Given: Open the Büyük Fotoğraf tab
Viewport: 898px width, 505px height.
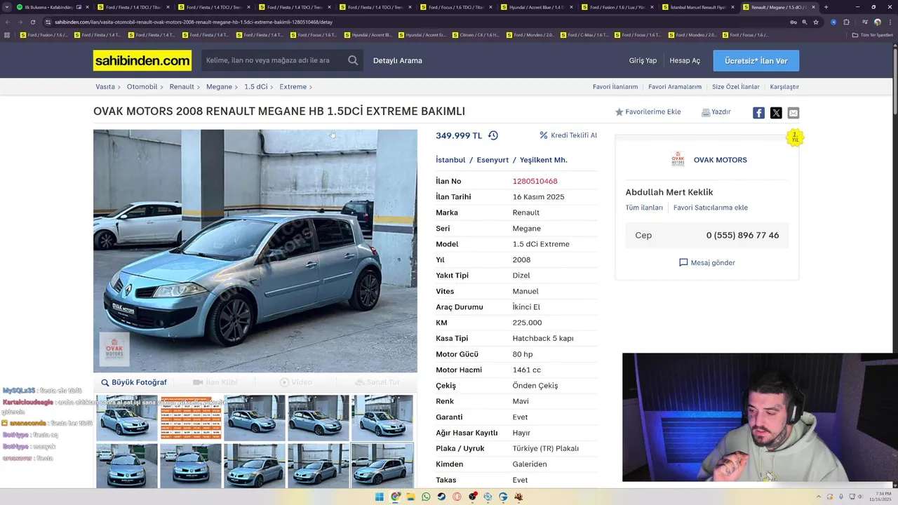Looking at the screenshot, I should (x=134, y=382).
